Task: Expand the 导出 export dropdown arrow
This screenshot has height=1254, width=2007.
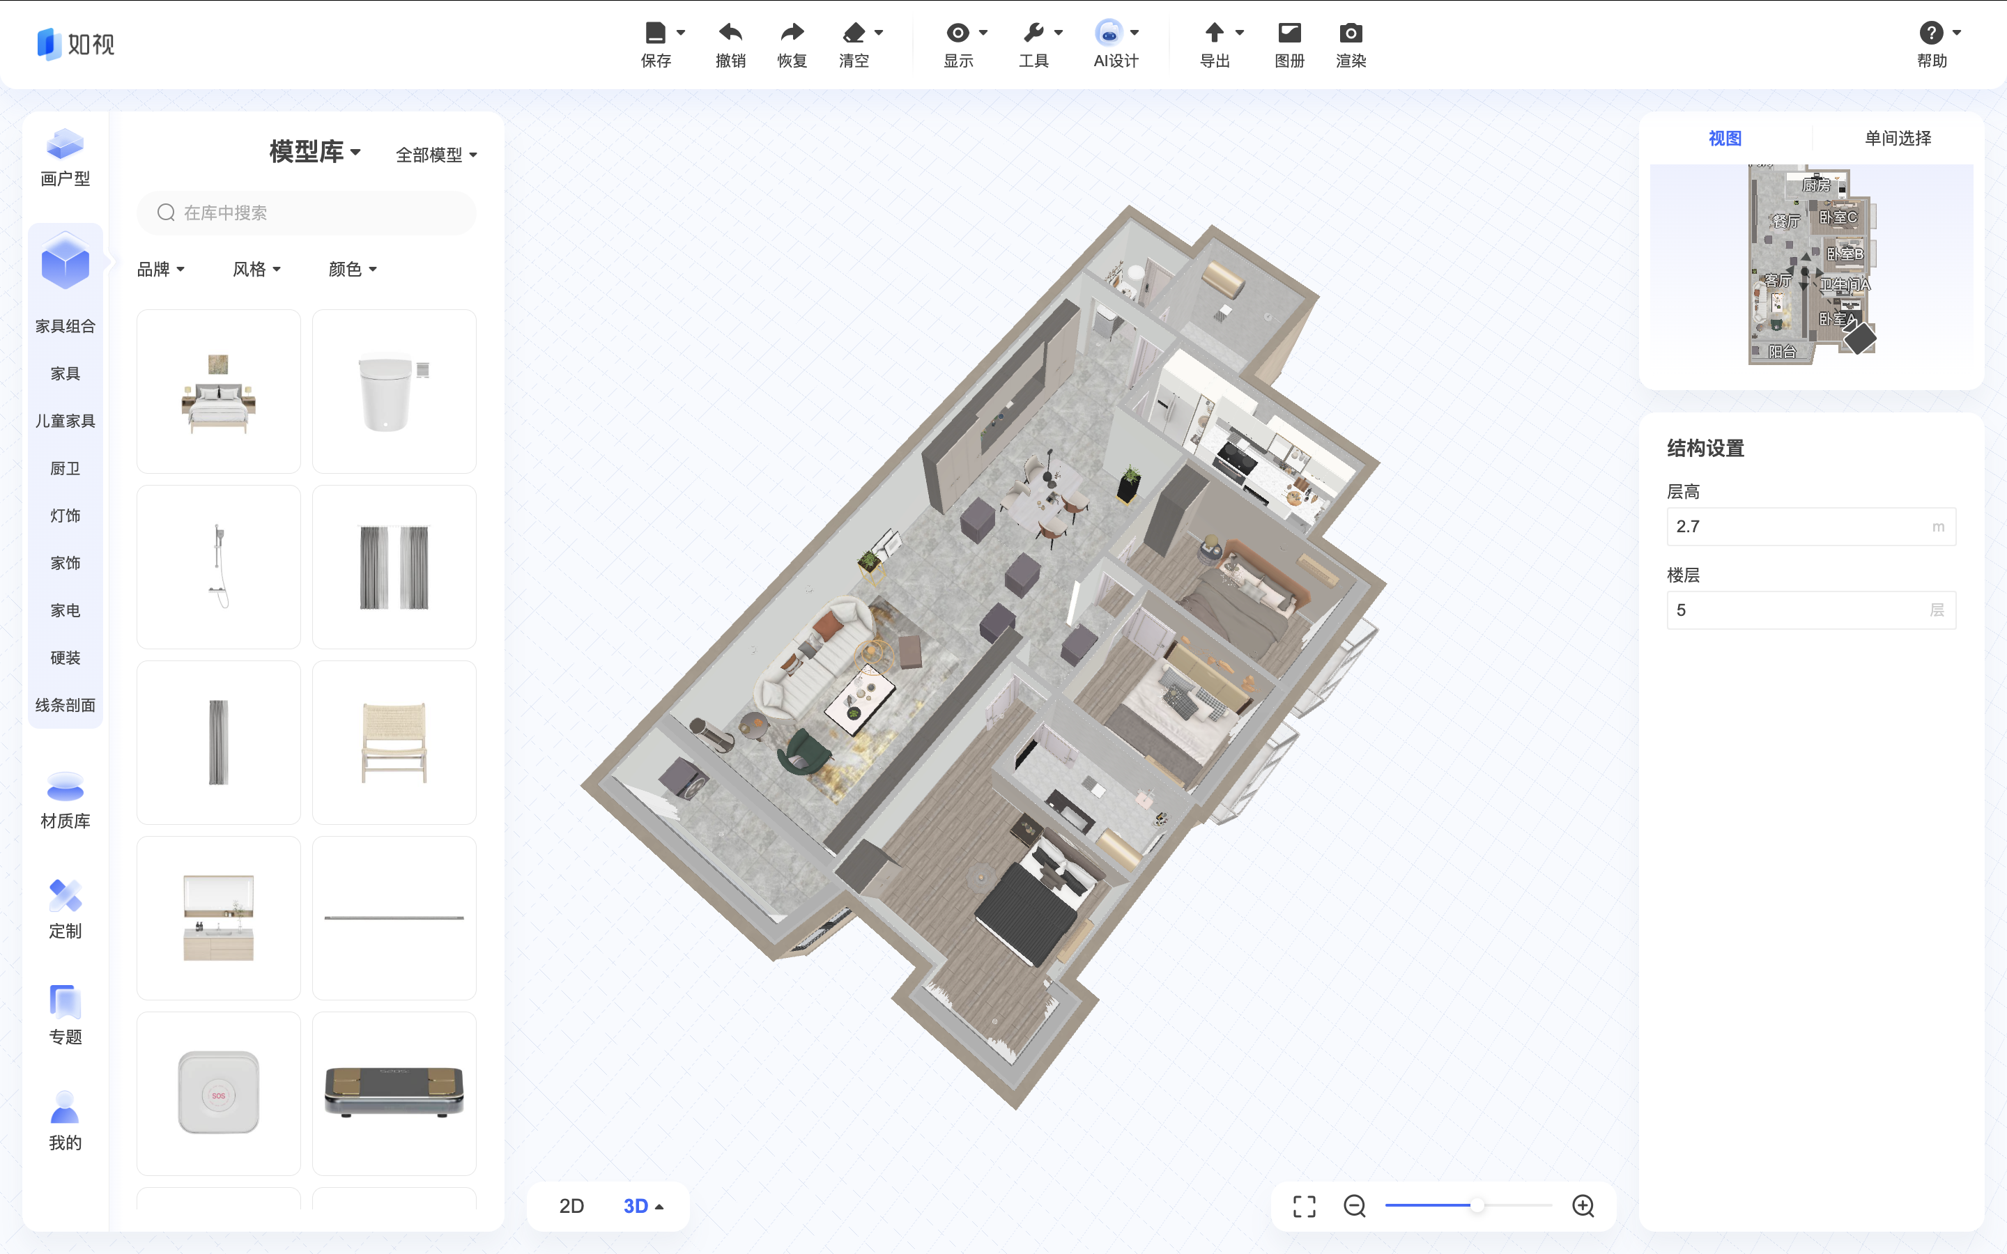Action: click(1240, 33)
